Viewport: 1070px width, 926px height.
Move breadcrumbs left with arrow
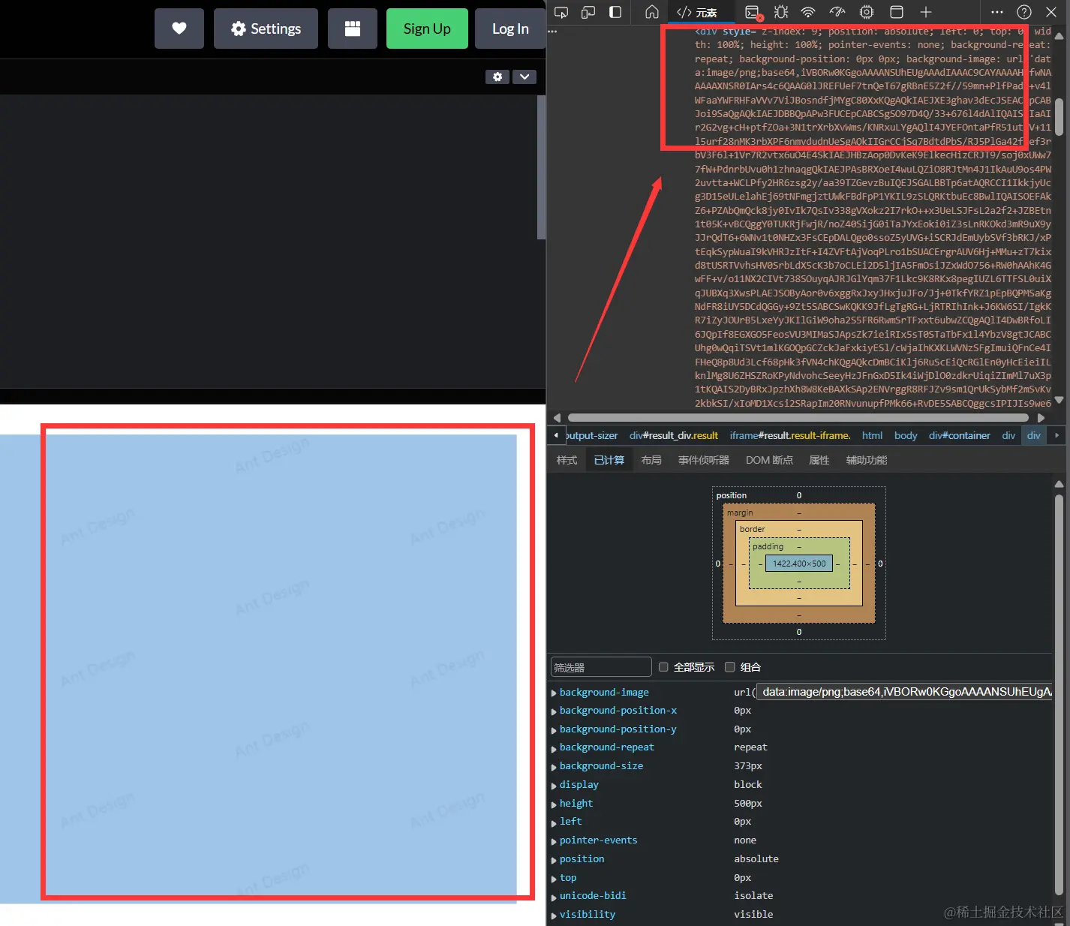pyautogui.click(x=556, y=435)
